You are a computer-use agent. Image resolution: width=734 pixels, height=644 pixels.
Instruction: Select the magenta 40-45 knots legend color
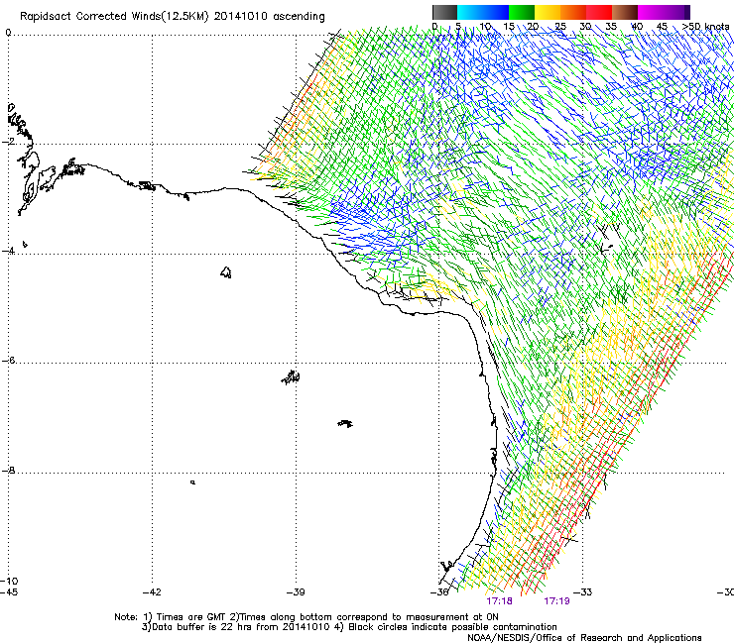[651, 12]
